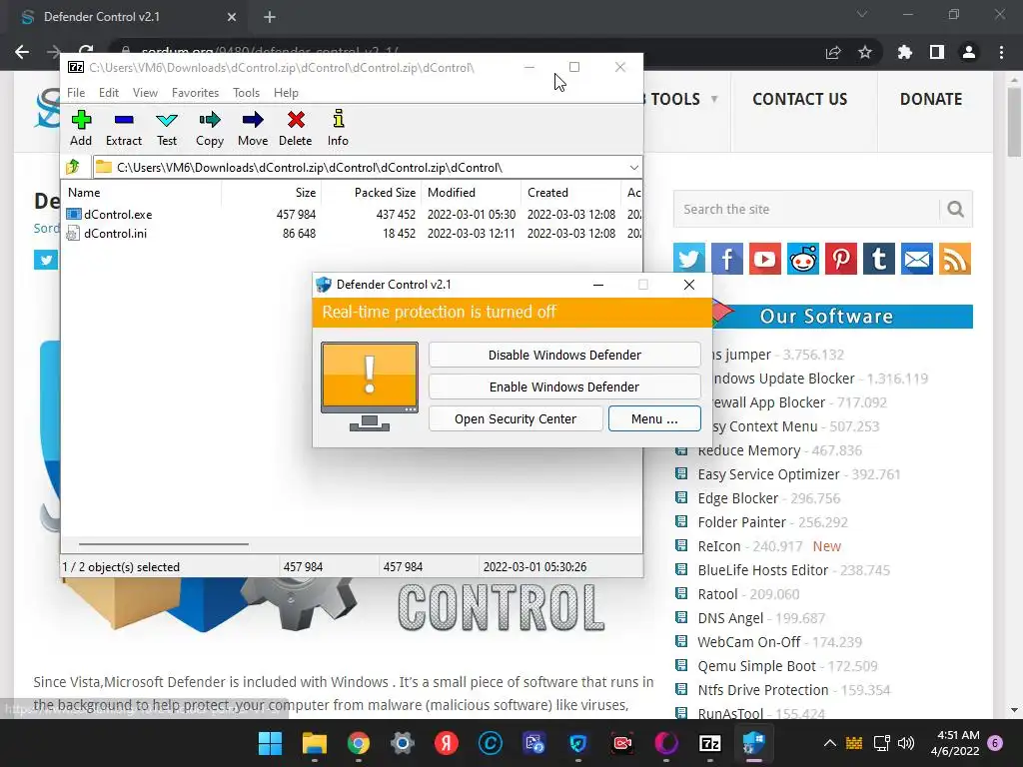
Task: Open the Help menu in 7-Zip
Action: click(286, 93)
